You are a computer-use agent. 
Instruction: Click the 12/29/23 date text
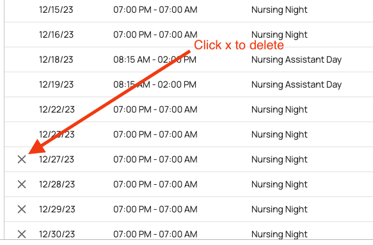click(x=57, y=209)
